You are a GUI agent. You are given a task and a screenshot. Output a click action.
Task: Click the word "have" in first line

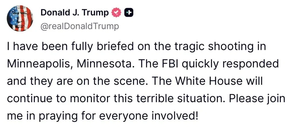tap(24, 46)
